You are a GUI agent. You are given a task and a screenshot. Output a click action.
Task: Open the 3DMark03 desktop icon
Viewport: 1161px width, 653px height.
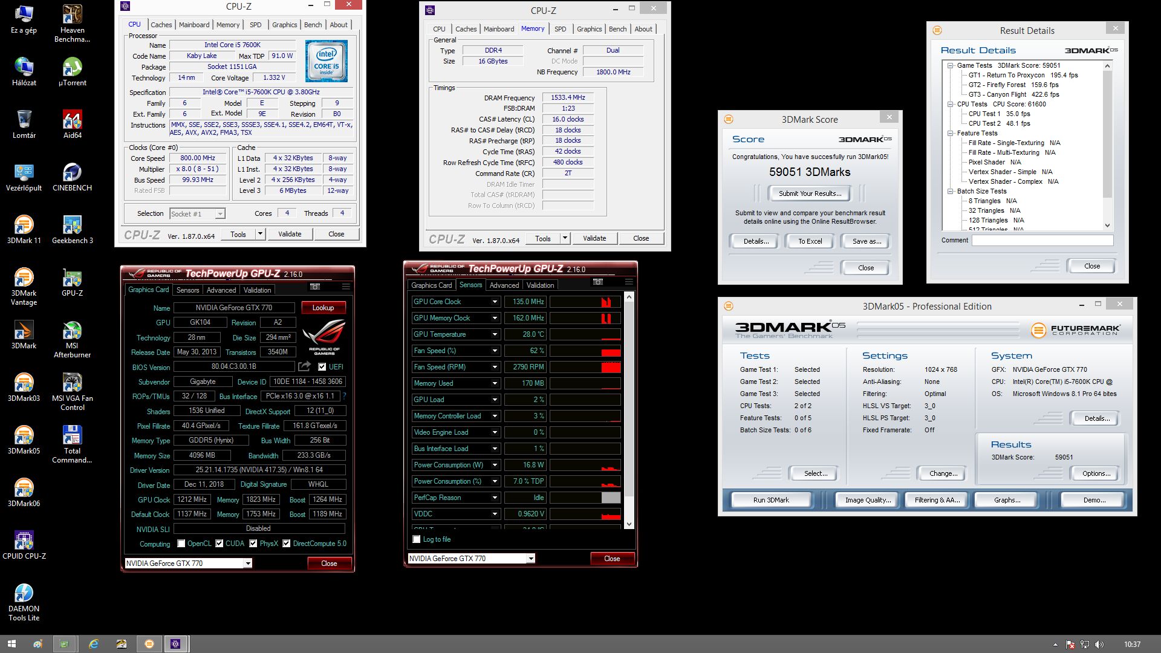point(24,388)
